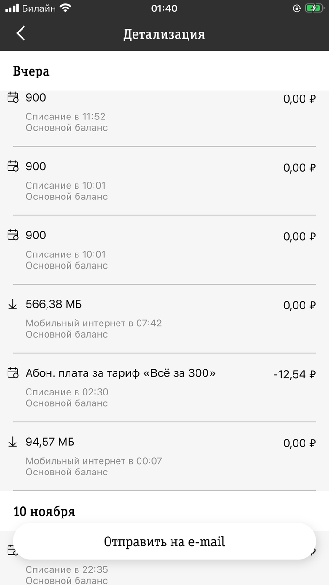
Task: Tap the rotation lock status icon
Action: [x=297, y=8]
